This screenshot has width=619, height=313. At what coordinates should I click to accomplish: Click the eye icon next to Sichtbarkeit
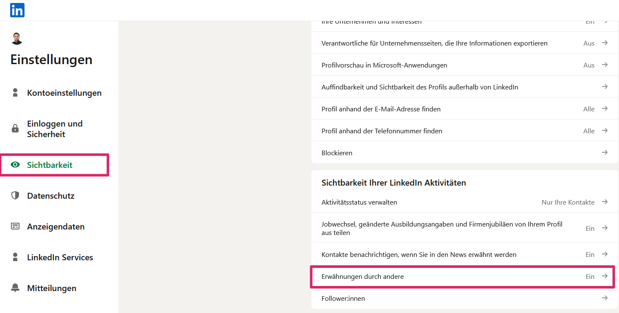point(15,165)
